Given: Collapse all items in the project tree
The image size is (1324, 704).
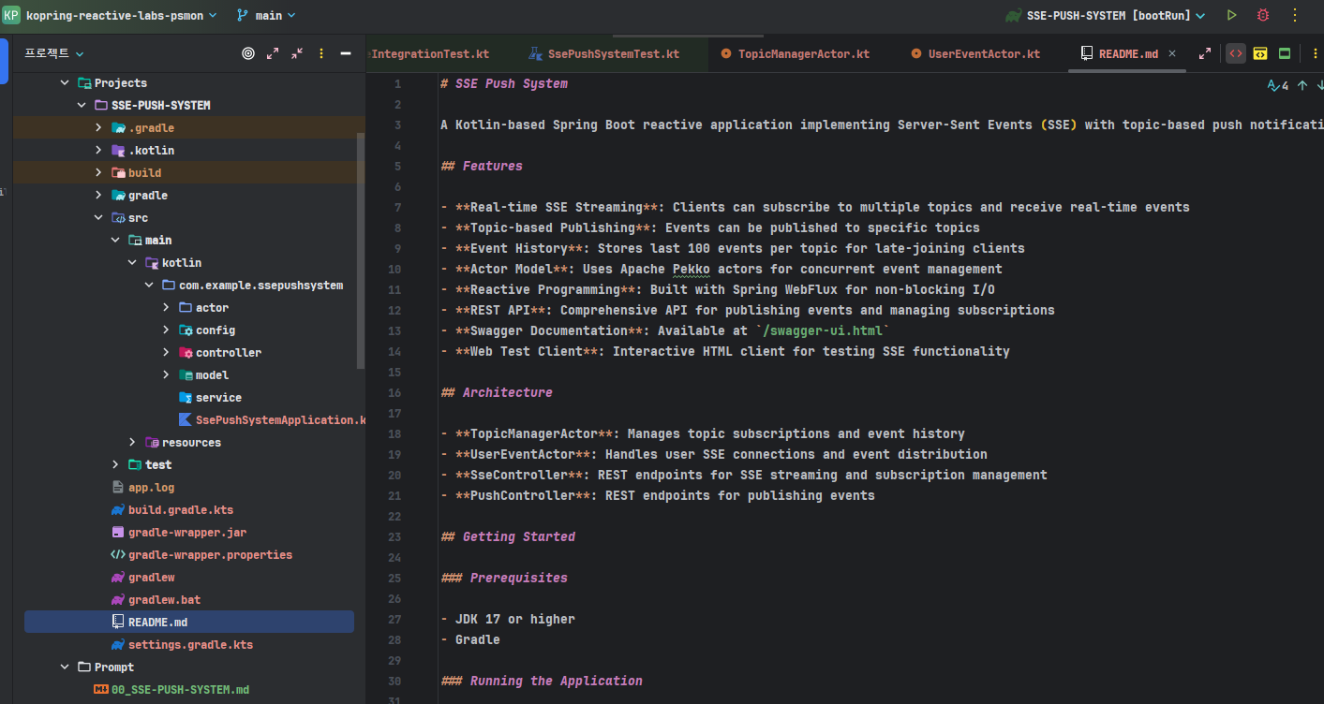Looking at the screenshot, I should click(x=297, y=53).
